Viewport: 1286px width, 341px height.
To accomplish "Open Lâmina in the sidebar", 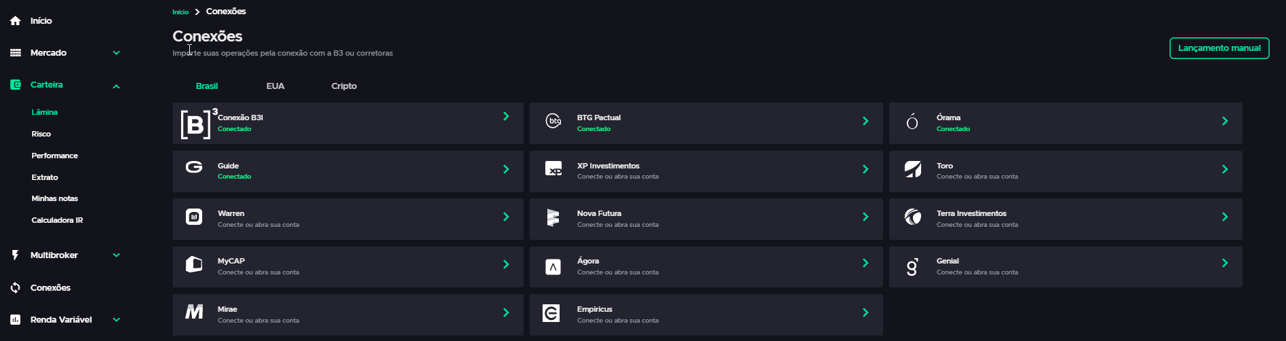I will pos(44,112).
